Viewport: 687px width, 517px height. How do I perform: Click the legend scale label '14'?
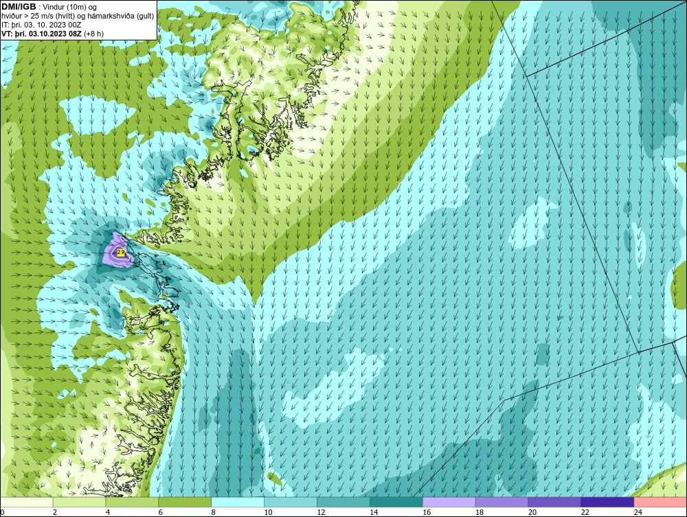[x=374, y=513]
